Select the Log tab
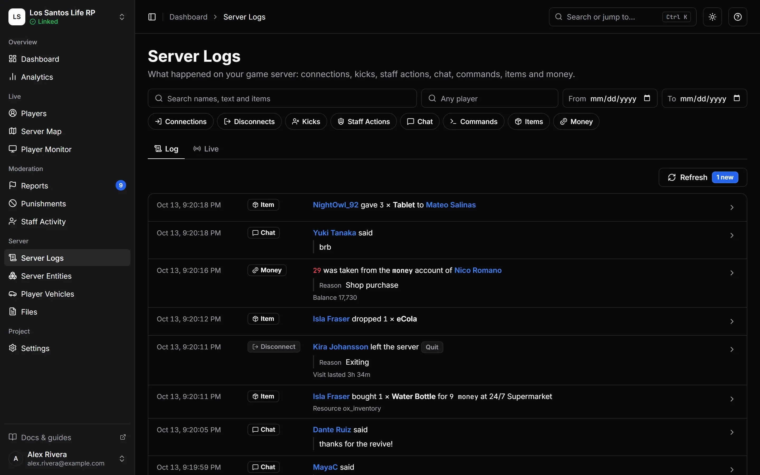 (x=167, y=149)
